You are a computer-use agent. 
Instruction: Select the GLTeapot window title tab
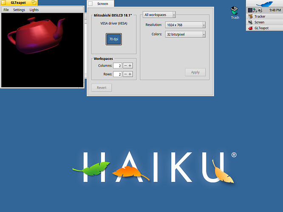pyautogui.click(x=18, y=3)
